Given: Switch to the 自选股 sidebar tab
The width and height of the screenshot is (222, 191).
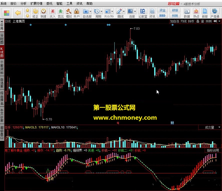Looking at the screenshot, I should coord(2,83).
